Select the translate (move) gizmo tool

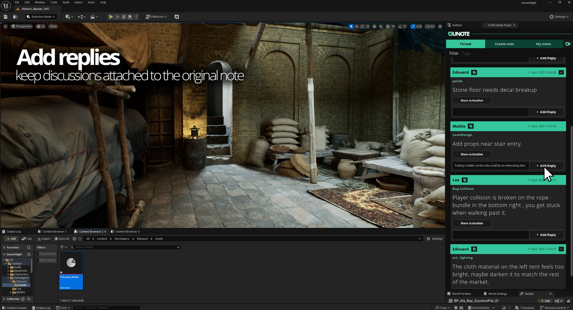(357, 27)
